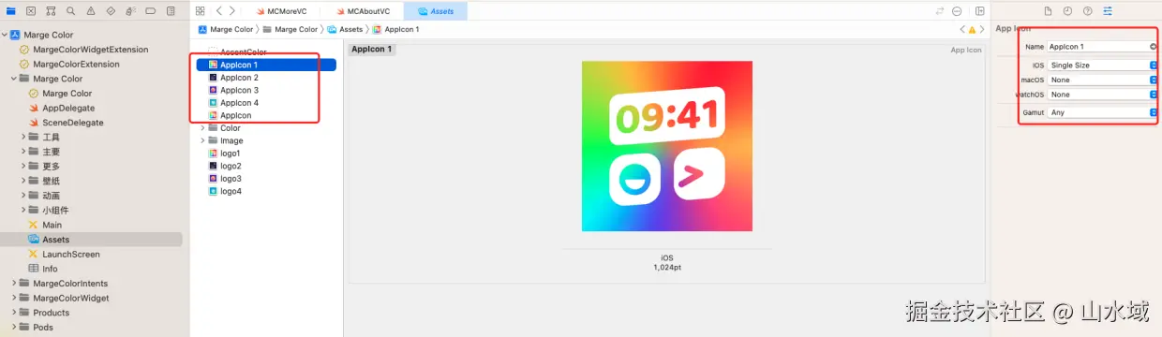Show the Quick Help inspector icon

(1088, 11)
